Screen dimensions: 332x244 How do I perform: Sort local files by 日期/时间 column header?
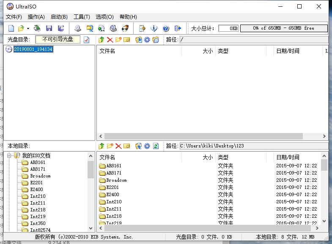tap(288, 157)
